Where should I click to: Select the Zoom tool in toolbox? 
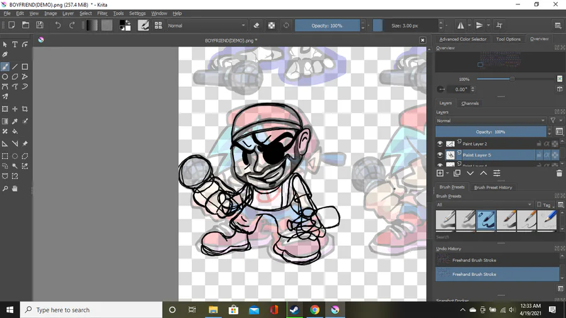click(x=5, y=189)
